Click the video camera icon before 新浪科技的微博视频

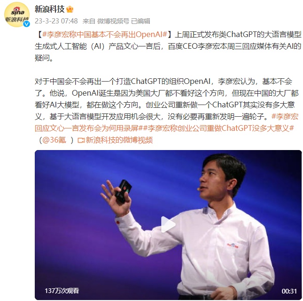(81, 140)
